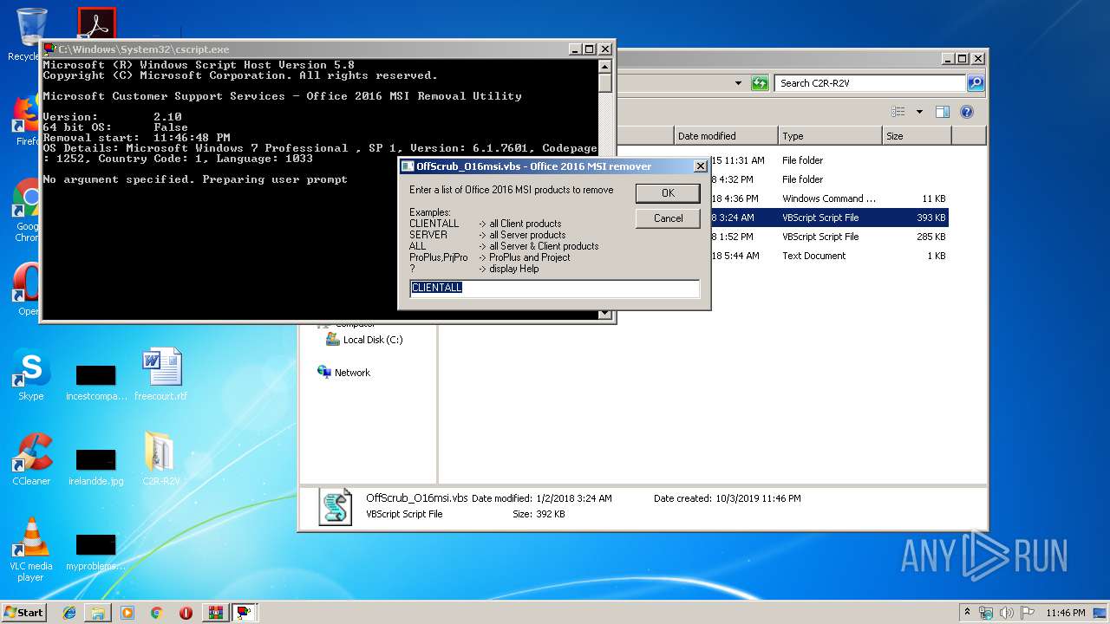Open view options dropdown arrow
Screen dimensions: 1110x624
(919, 112)
